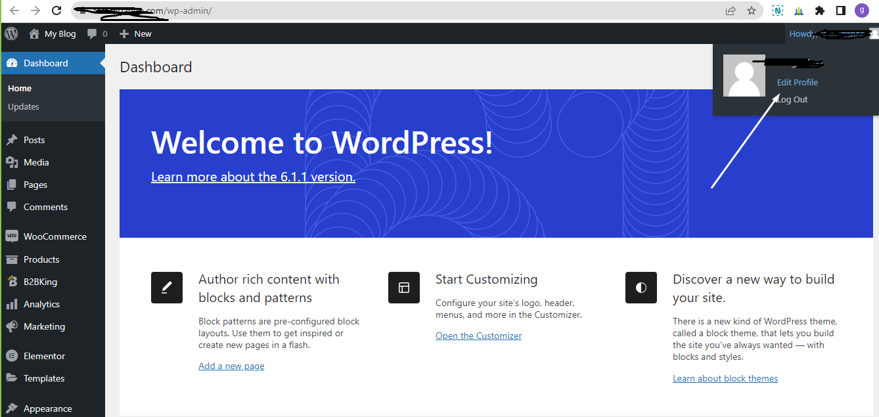Open the Howdy user account menu
879x417 pixels.
coord(833,33)
